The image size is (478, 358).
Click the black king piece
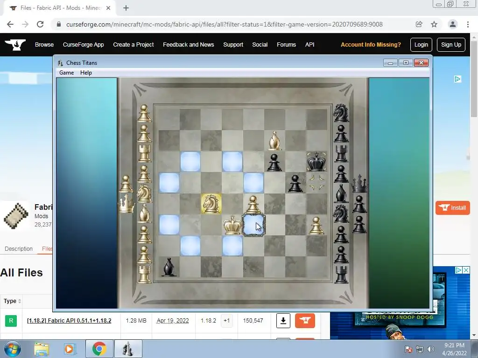tap(317, 161)
